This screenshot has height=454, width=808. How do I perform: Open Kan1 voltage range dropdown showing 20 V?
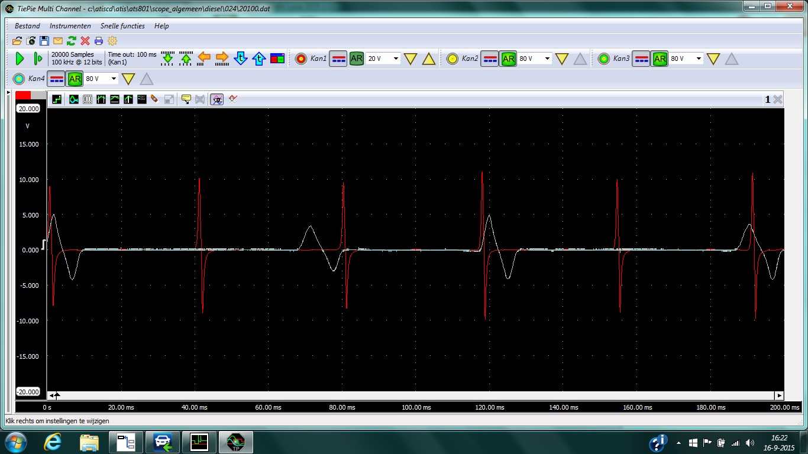[x=396, y=59]
